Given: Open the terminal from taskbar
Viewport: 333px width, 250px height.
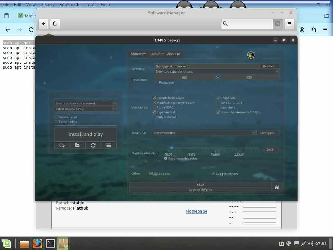Looking at the screenshot, I should (x=50, y=243).
